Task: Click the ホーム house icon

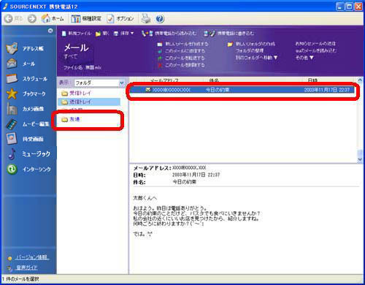Action: [45, 18]
